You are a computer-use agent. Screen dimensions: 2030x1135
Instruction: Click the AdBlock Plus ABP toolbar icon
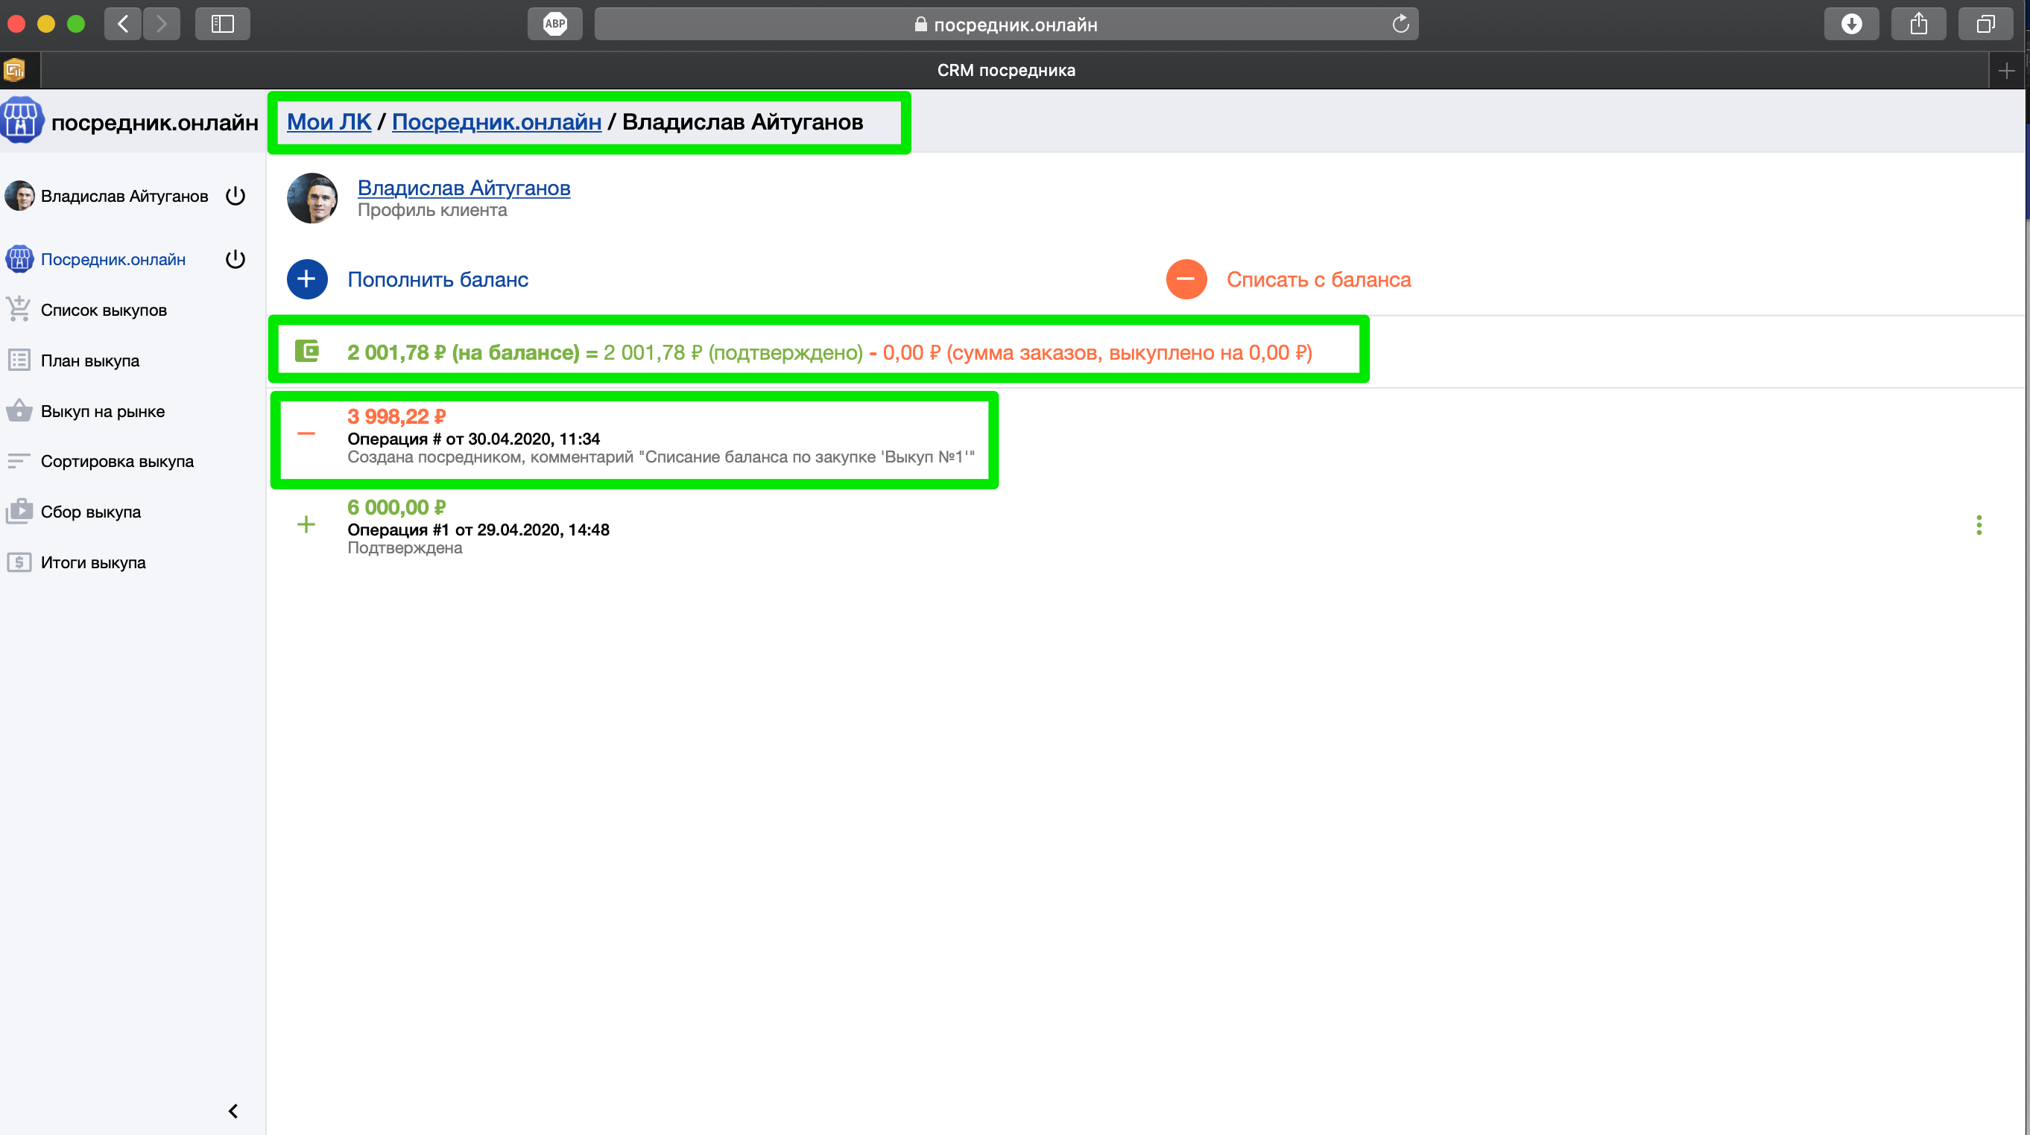coord(554,24)
